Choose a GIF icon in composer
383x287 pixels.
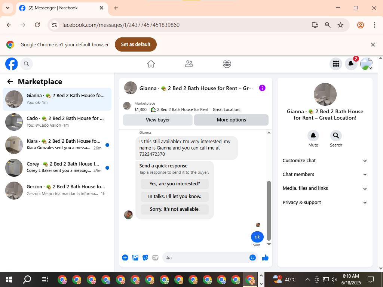[x=155, y=257]
